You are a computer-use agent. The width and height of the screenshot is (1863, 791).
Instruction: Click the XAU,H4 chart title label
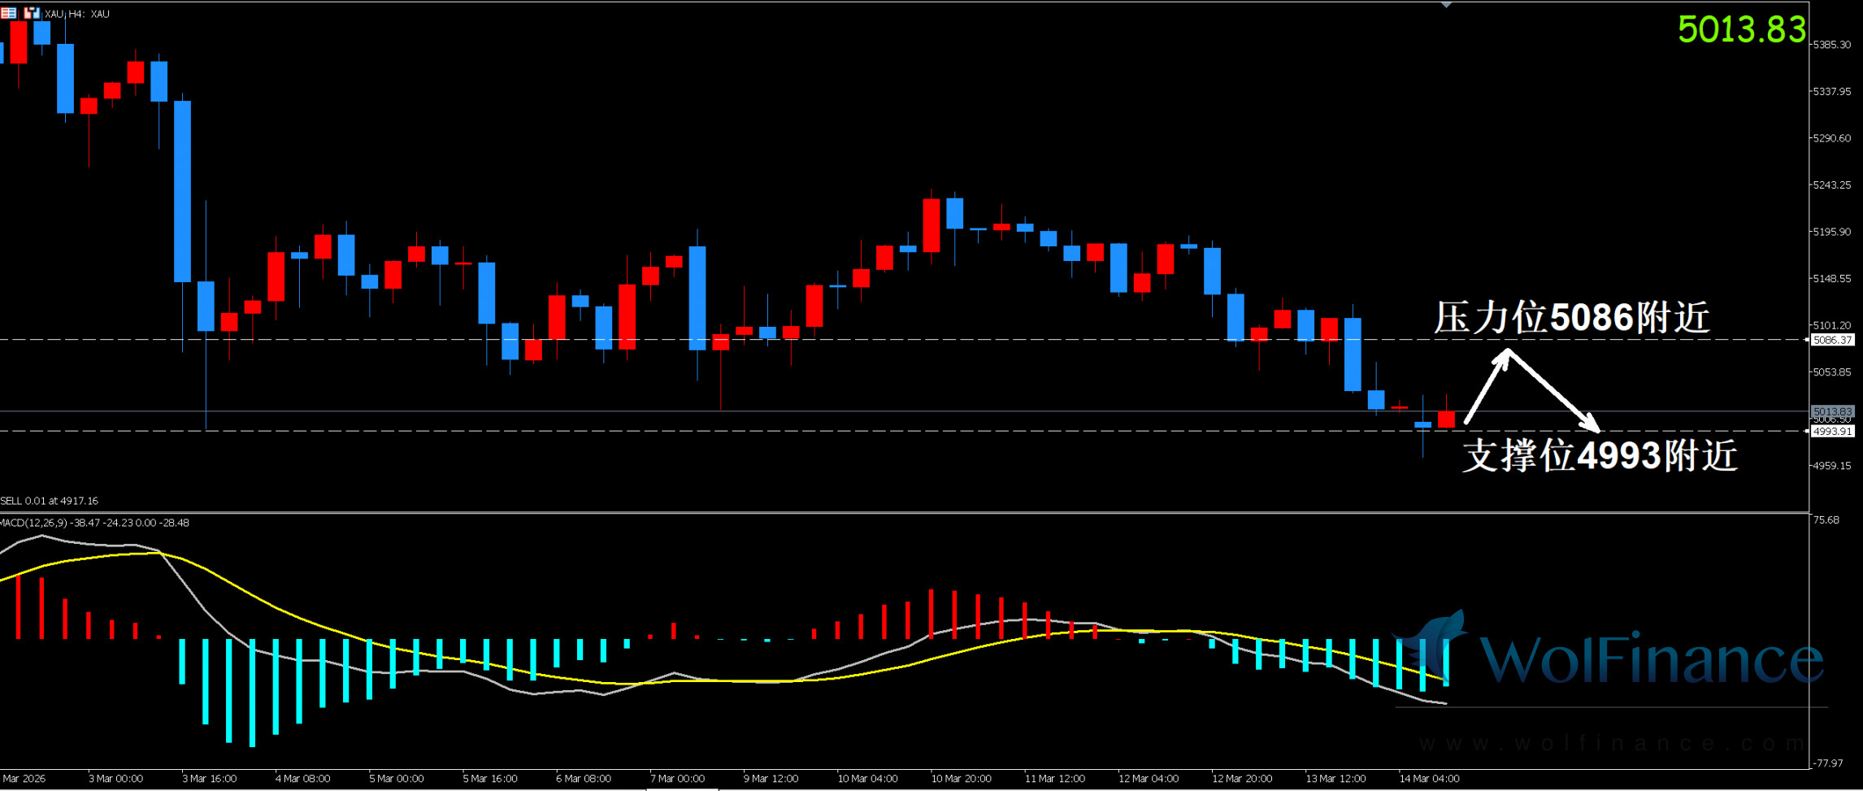click(x=77, y=14)
